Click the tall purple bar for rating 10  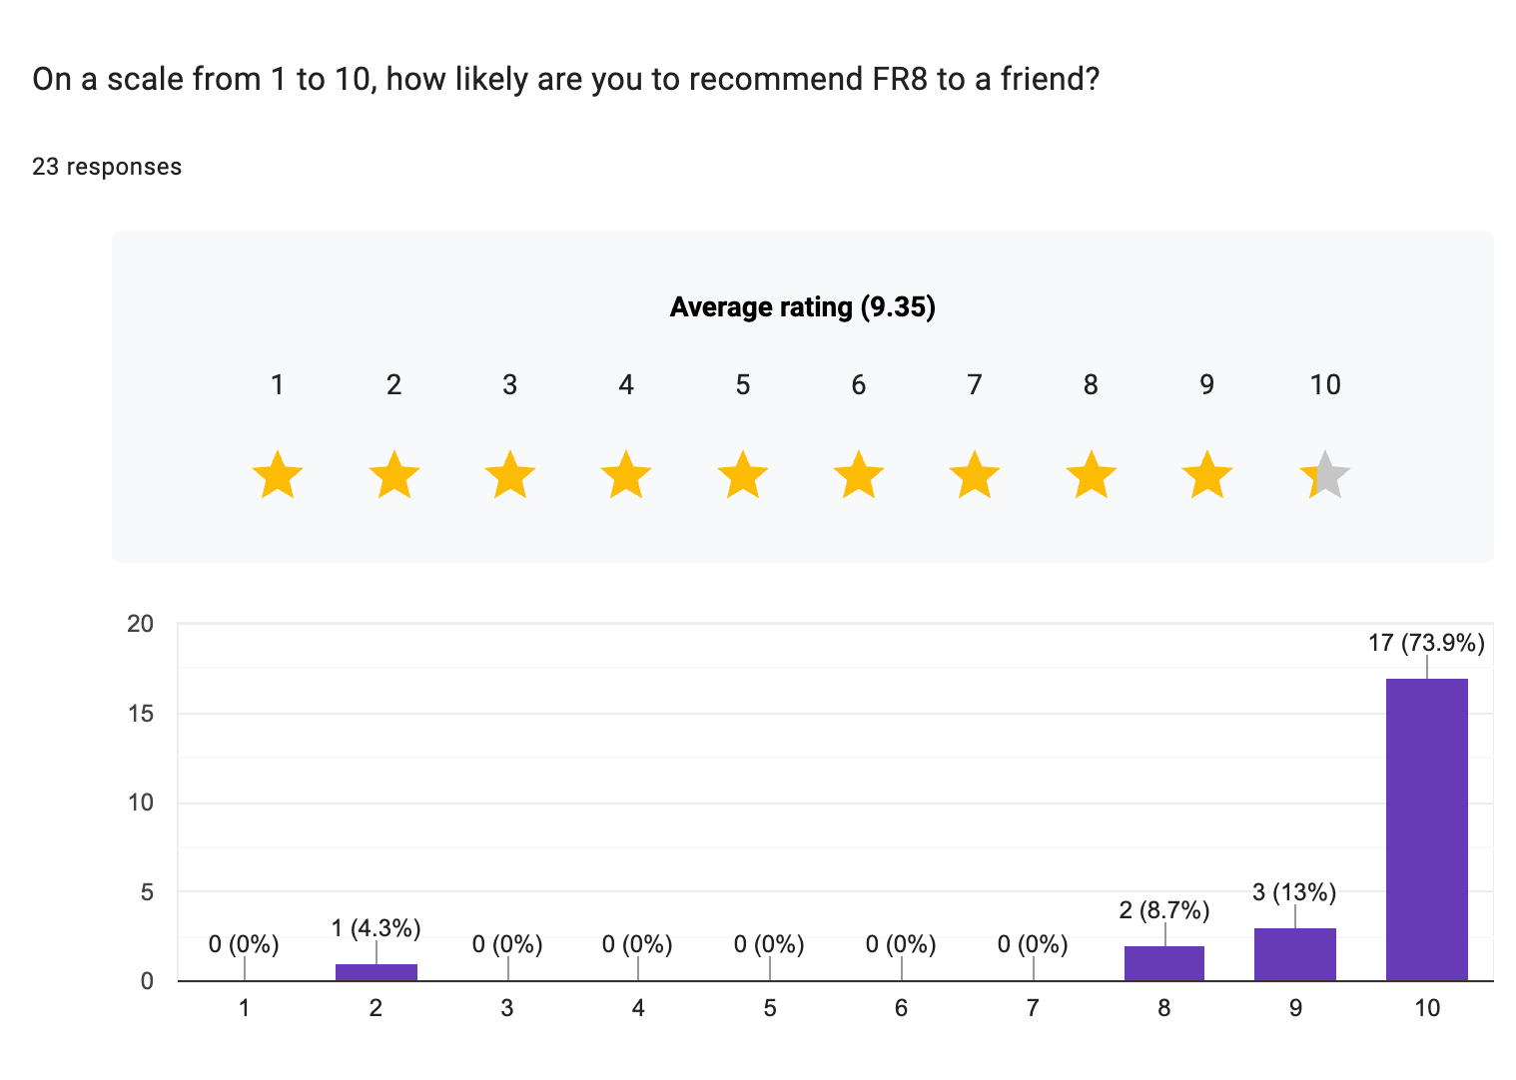[1427, 828]
